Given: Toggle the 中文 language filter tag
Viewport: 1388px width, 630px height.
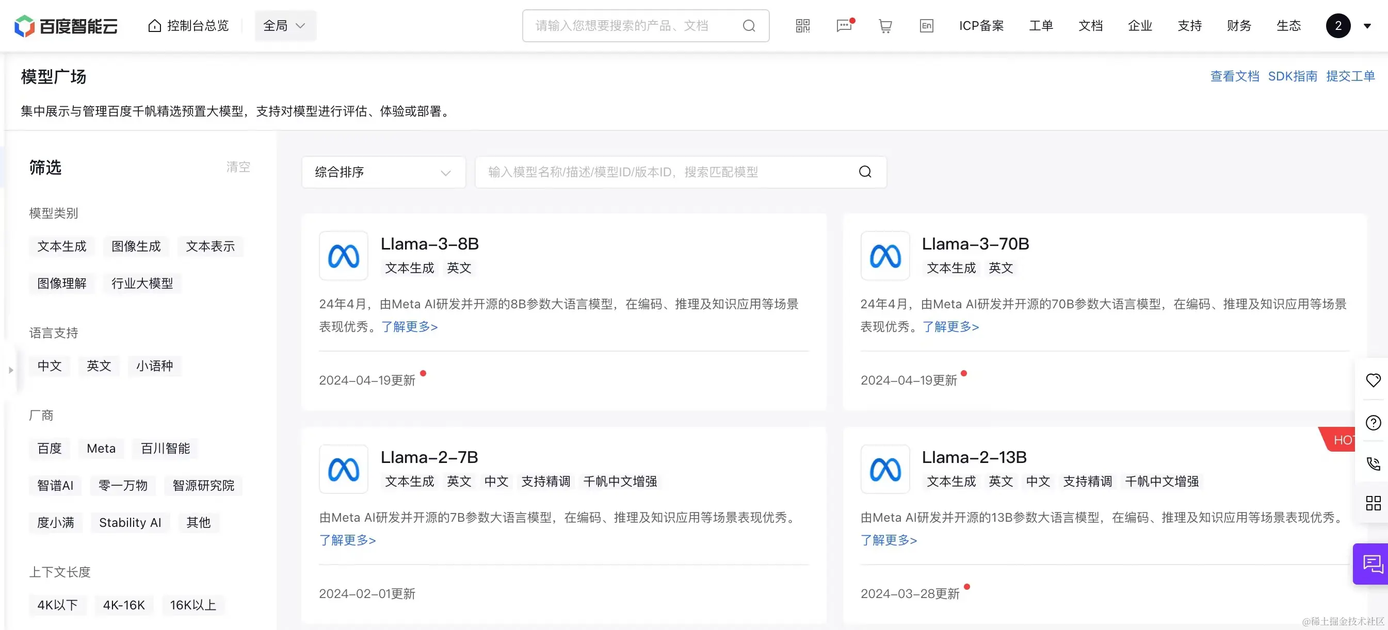Looking at the screenshot, I should coord(49,366).
